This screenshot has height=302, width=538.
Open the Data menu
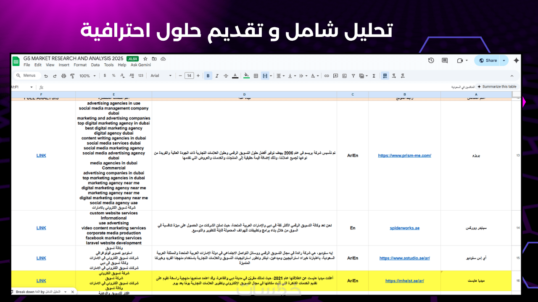[x=95, y=65]
